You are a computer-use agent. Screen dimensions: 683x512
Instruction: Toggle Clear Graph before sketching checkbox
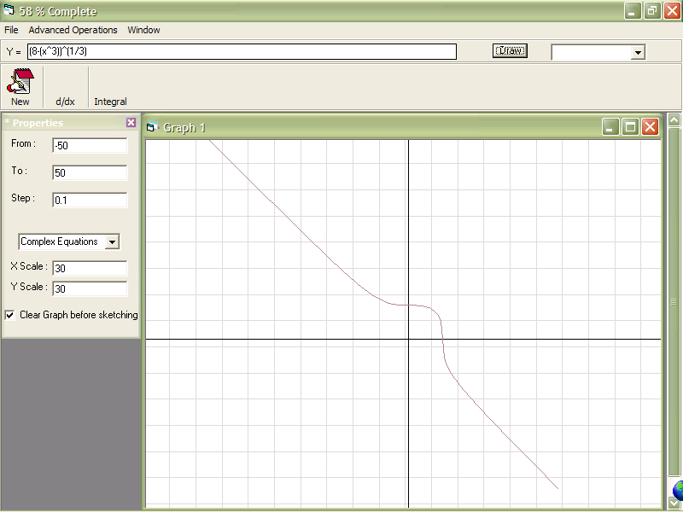coord(10,315)
